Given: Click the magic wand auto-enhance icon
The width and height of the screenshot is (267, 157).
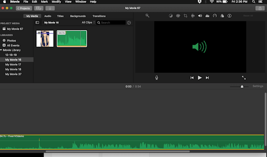Looking at the screenshot, I should point(147,16).
